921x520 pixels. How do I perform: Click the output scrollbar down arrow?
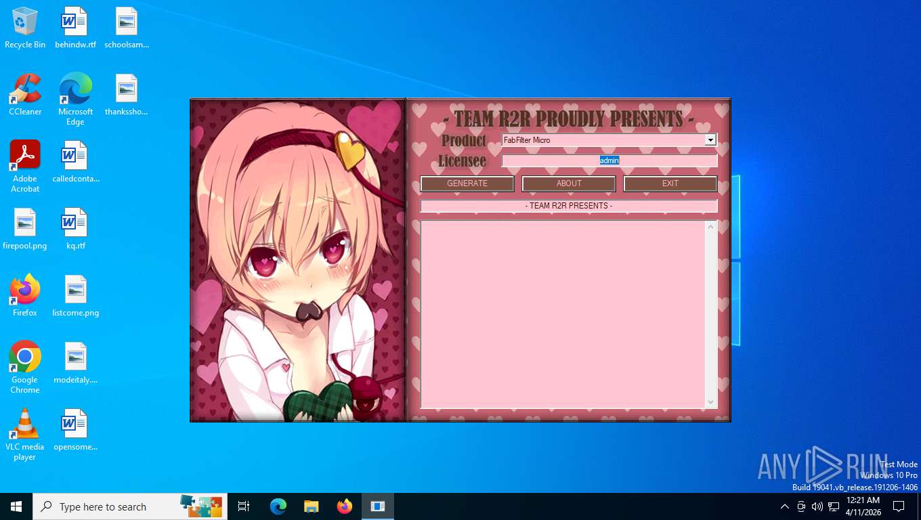click(x=710, y=402)
